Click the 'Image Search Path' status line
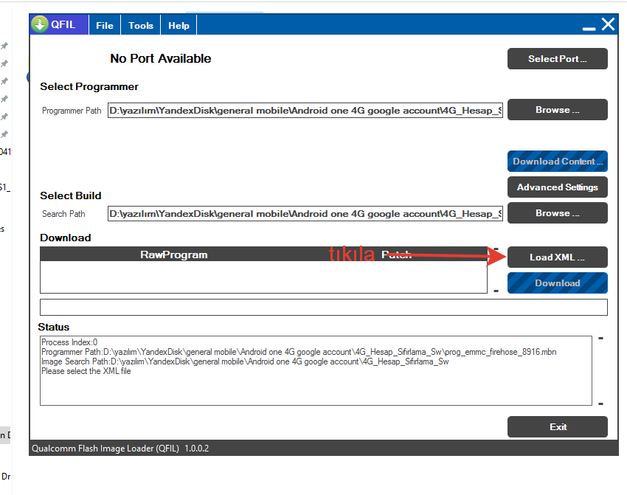The height and width of the screenshot is (495, 627). [245, 361]
